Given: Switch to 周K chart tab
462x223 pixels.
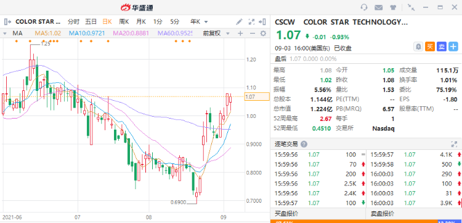Looking at the screenshot, I should coord(124,22).
